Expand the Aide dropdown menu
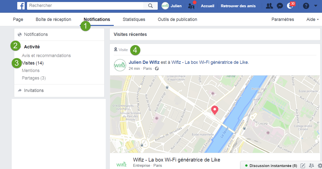 click(x=312, y=19)
